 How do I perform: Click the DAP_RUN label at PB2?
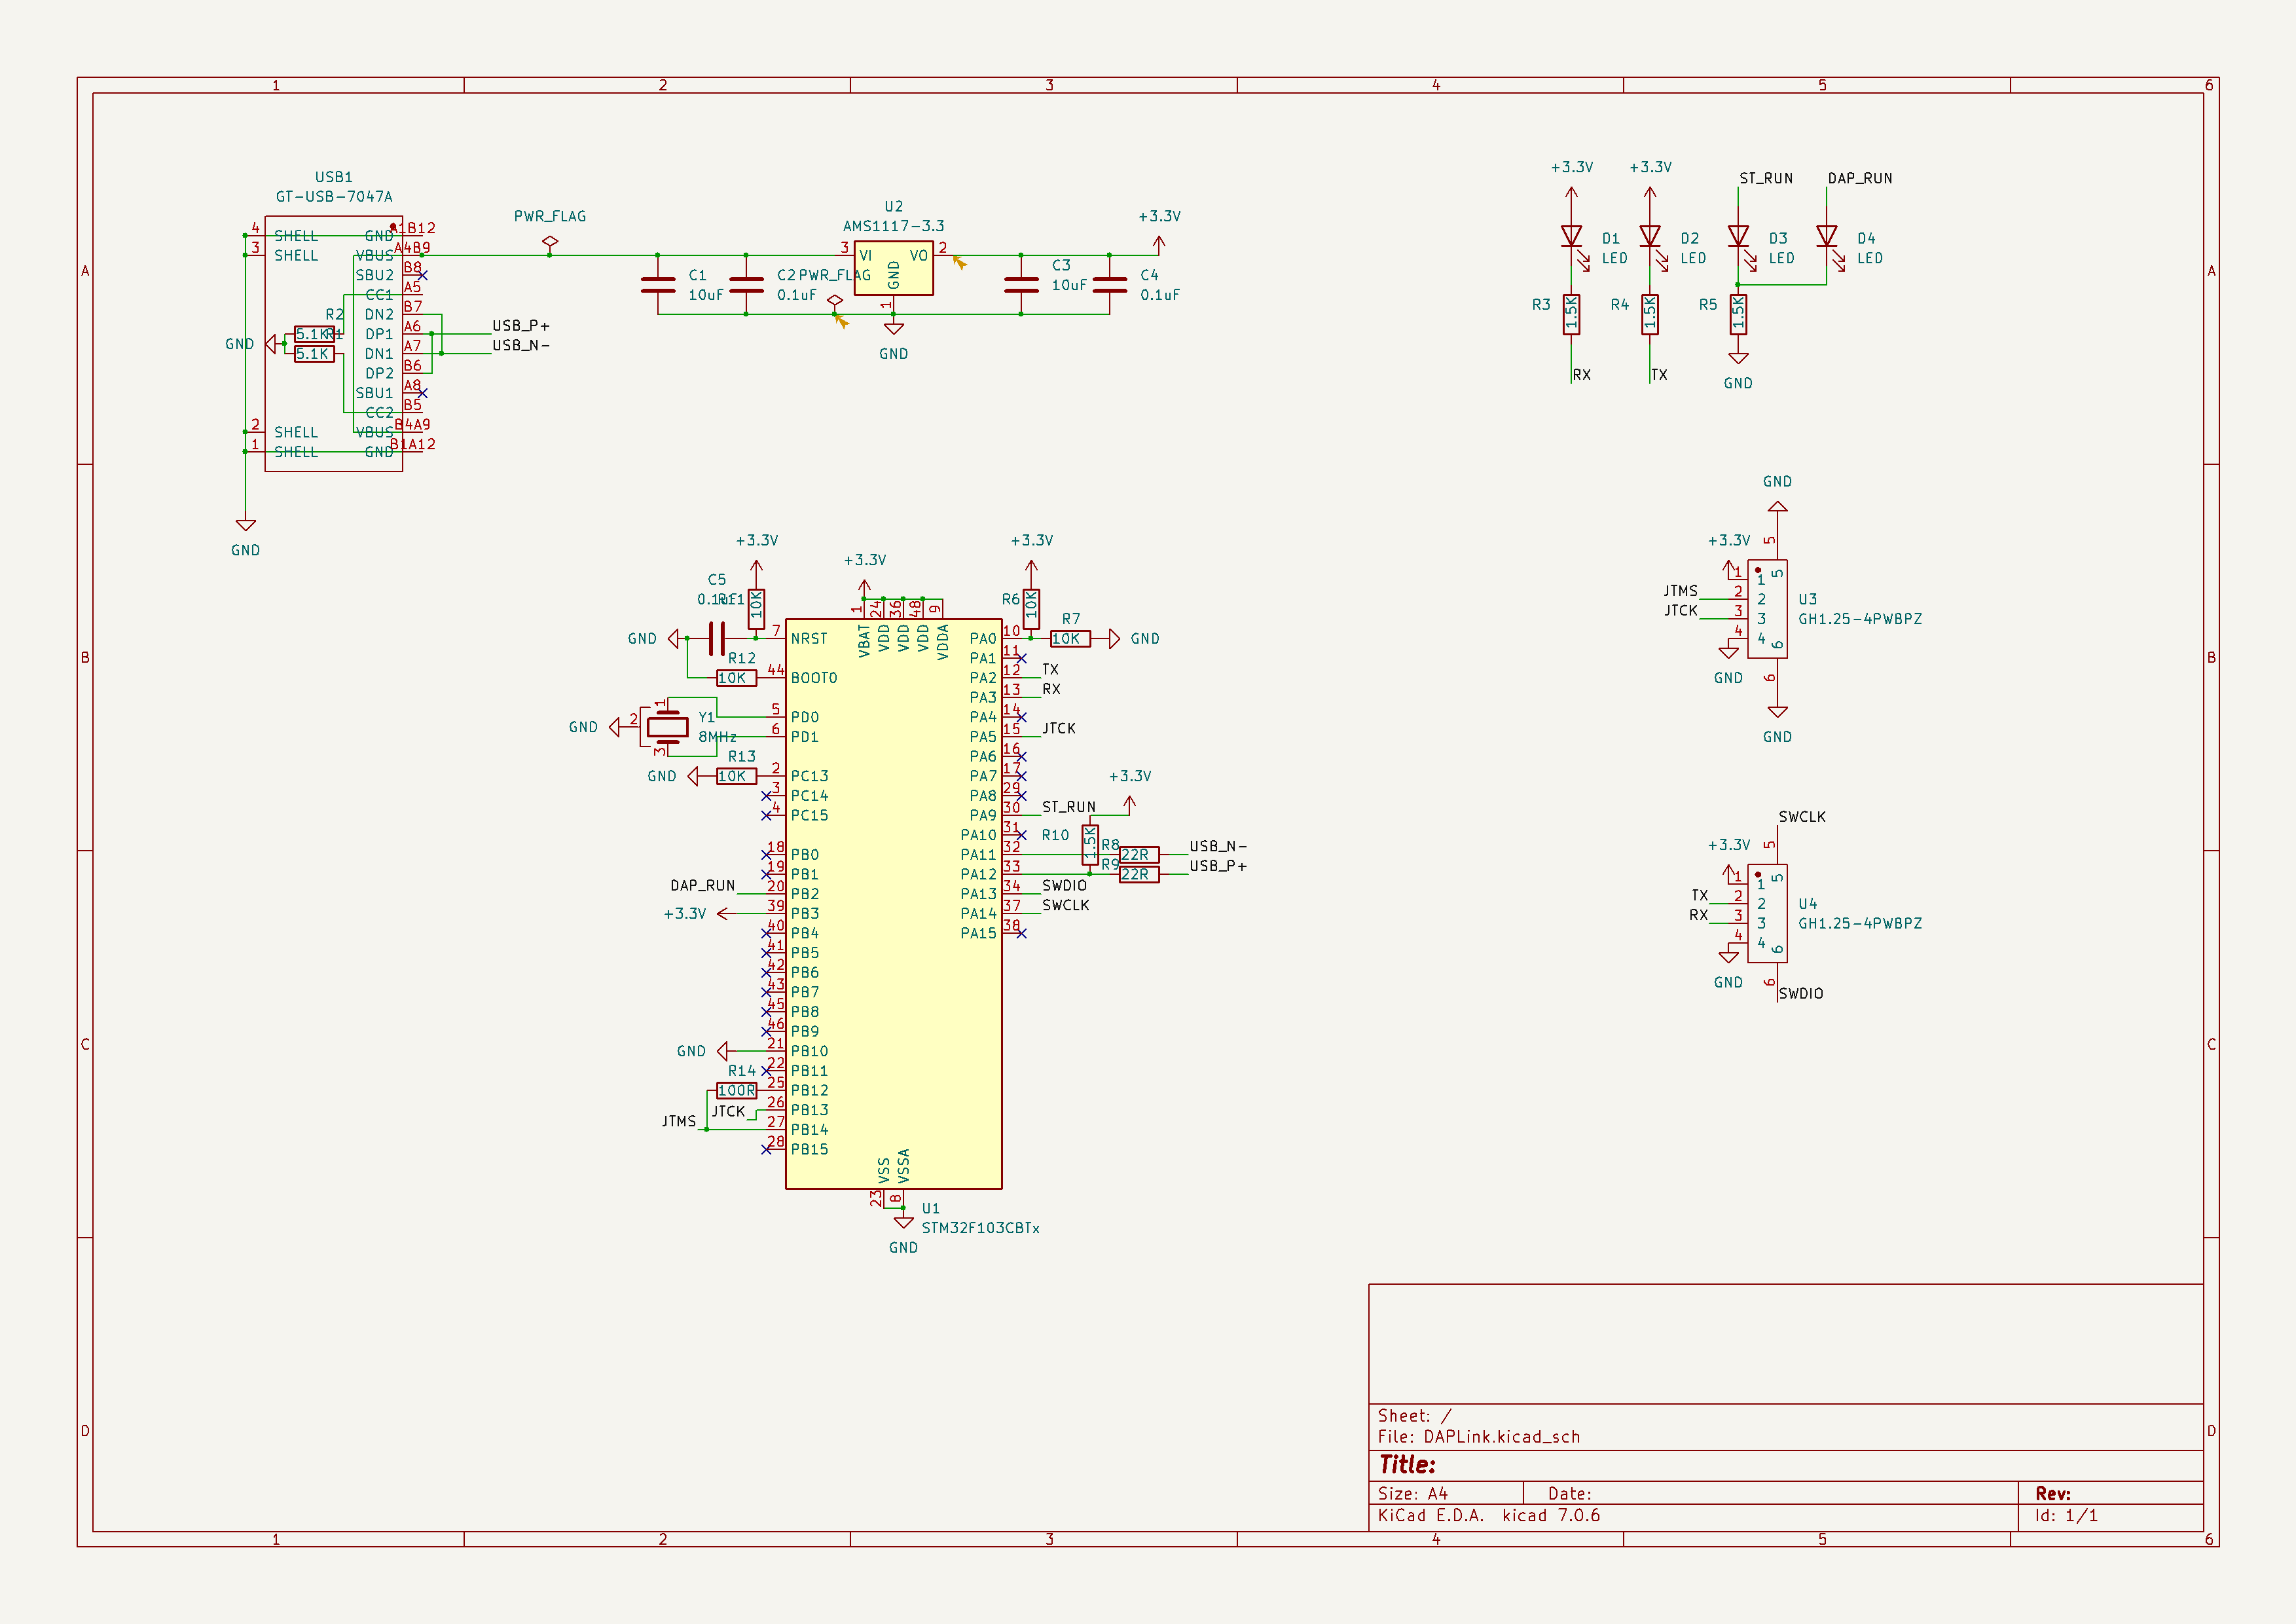702,885
